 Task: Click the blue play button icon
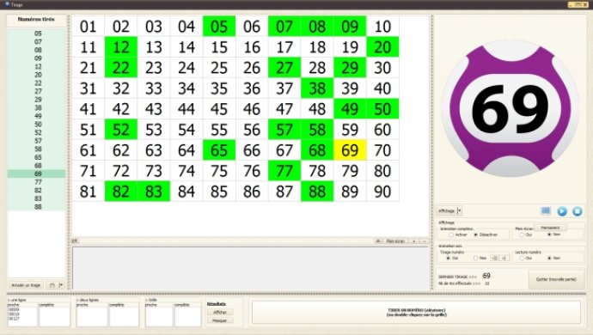[x=562, y=211]
